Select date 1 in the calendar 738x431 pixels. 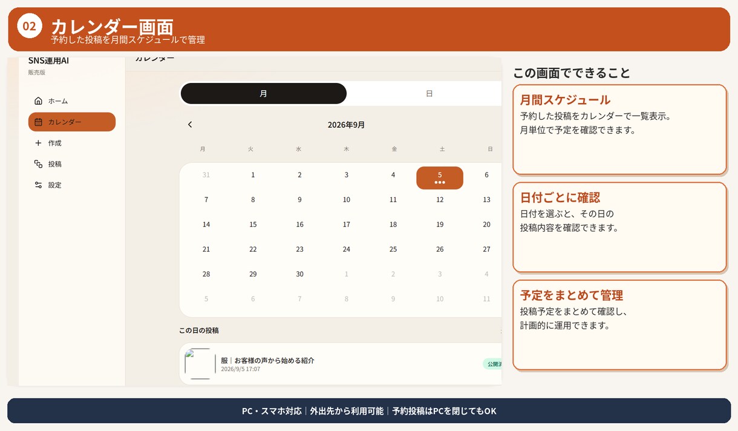pos(253,175)
